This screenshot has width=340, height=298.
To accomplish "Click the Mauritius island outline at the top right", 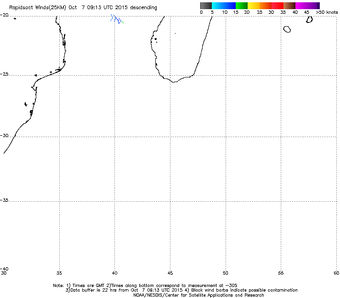I will 309,19.
